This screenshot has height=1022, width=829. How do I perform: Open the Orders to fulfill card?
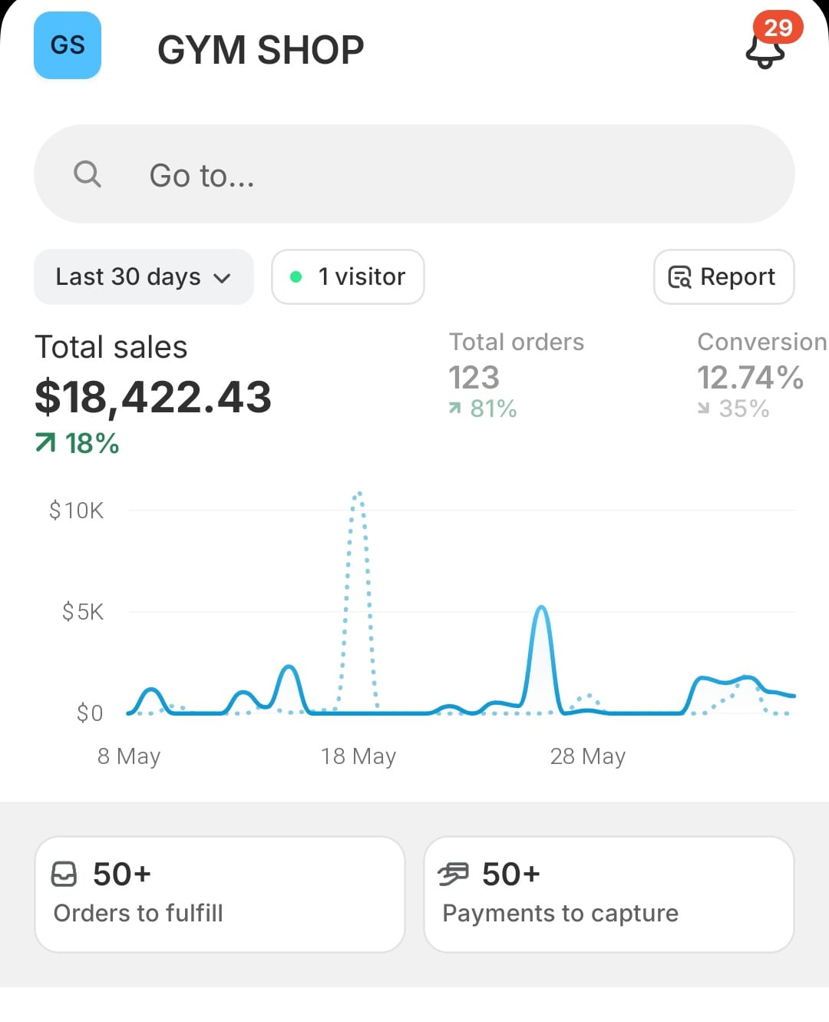pyautogui.click(x=220, y=894)
